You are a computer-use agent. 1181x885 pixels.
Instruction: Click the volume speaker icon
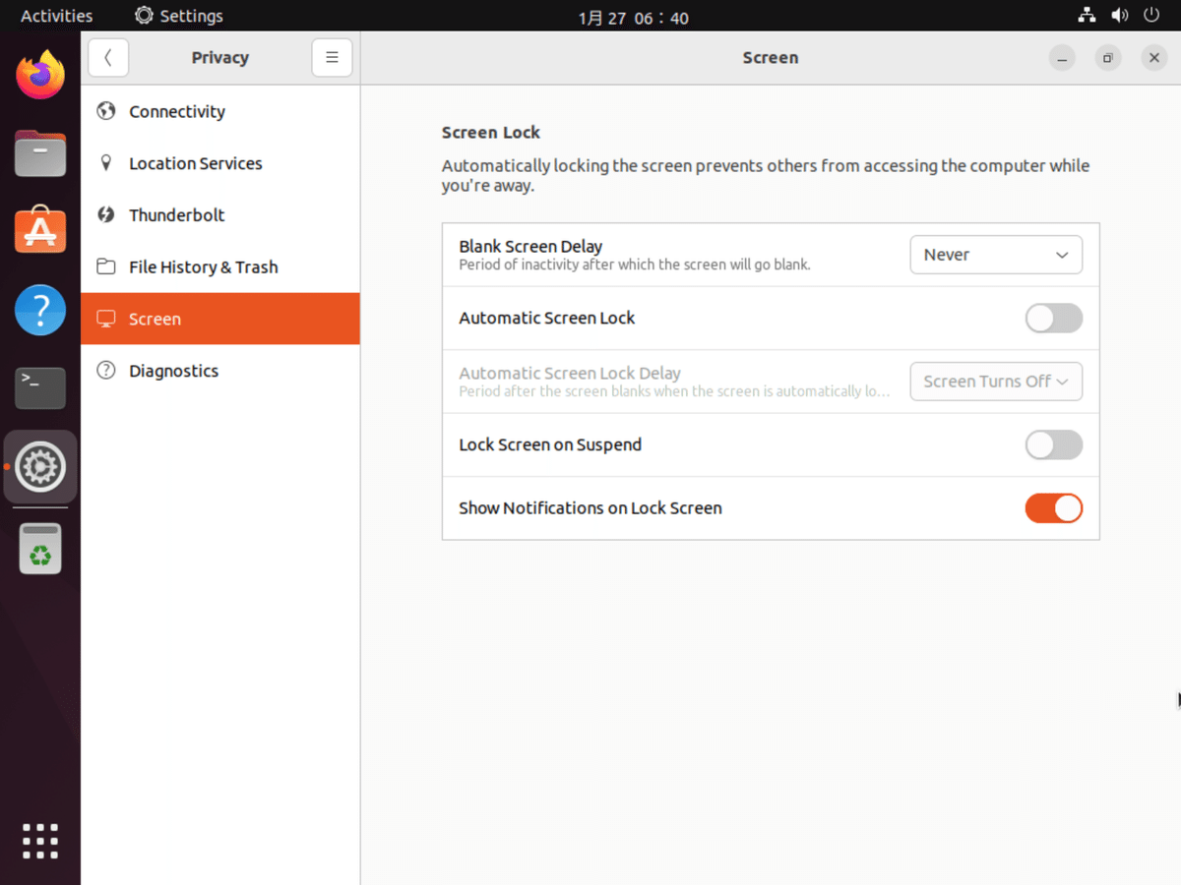[1119, 16]
